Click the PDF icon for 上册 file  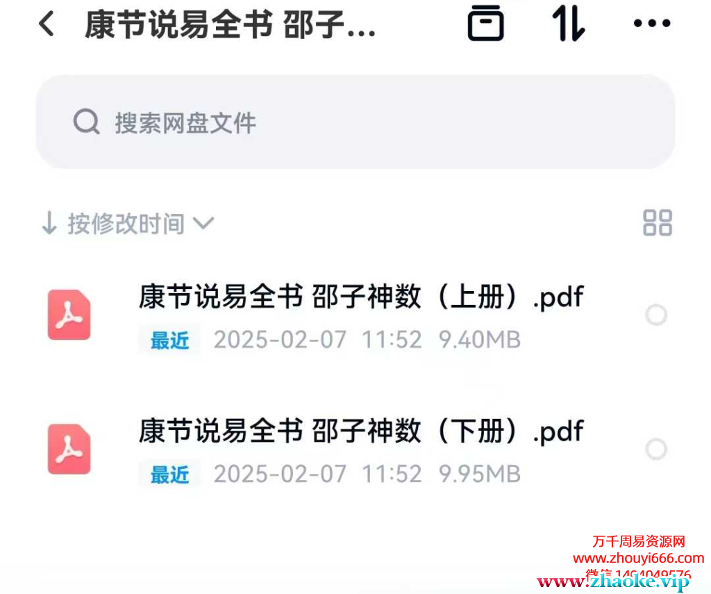[x=69, y=315]
